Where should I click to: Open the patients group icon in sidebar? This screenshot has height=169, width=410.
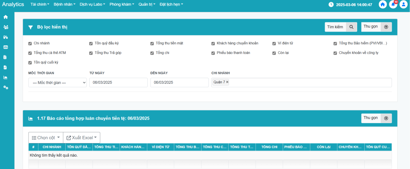pyautogui.click(x=6, y=27)
